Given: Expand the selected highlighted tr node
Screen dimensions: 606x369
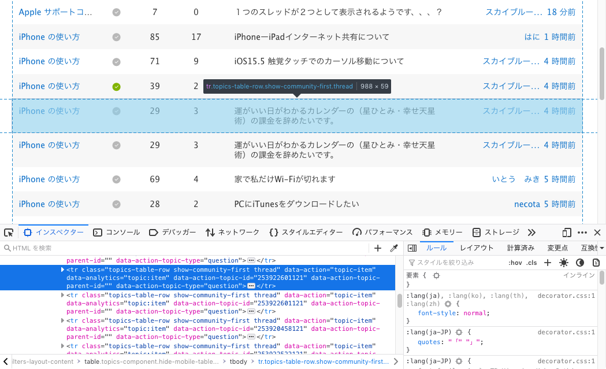Looking at the screenshot, I should [x=62, y=270].
